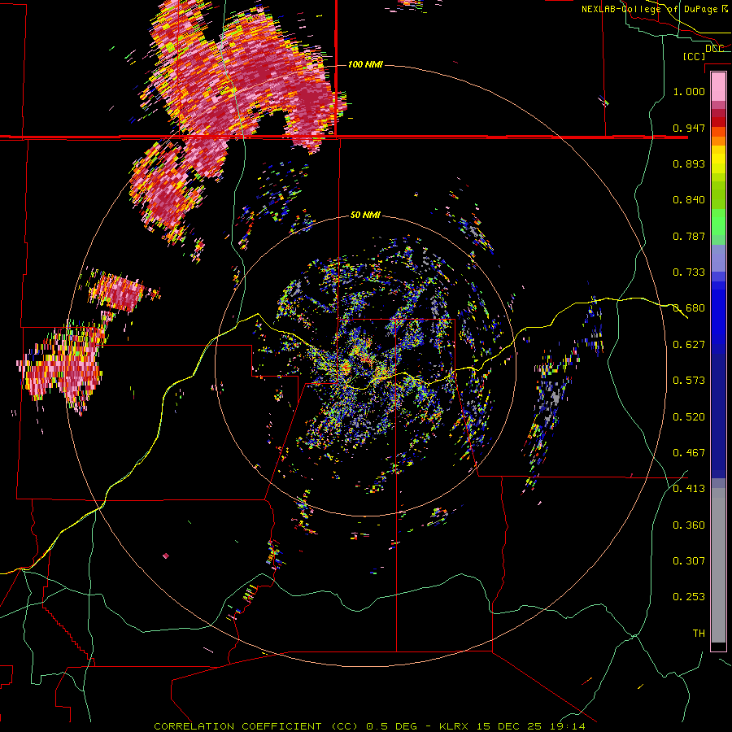This screenshot has width=732, height=732.
Task: Select the 0.947 color scale value
Action: pyautogui.click(x=689, y=128)
